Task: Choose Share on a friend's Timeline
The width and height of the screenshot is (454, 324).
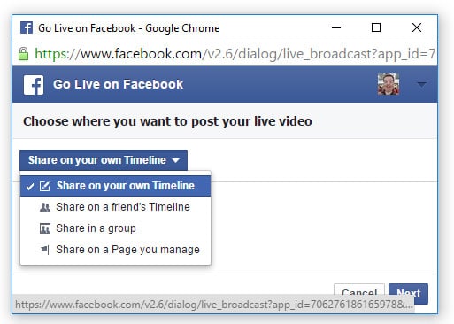Action: point(115,207)
